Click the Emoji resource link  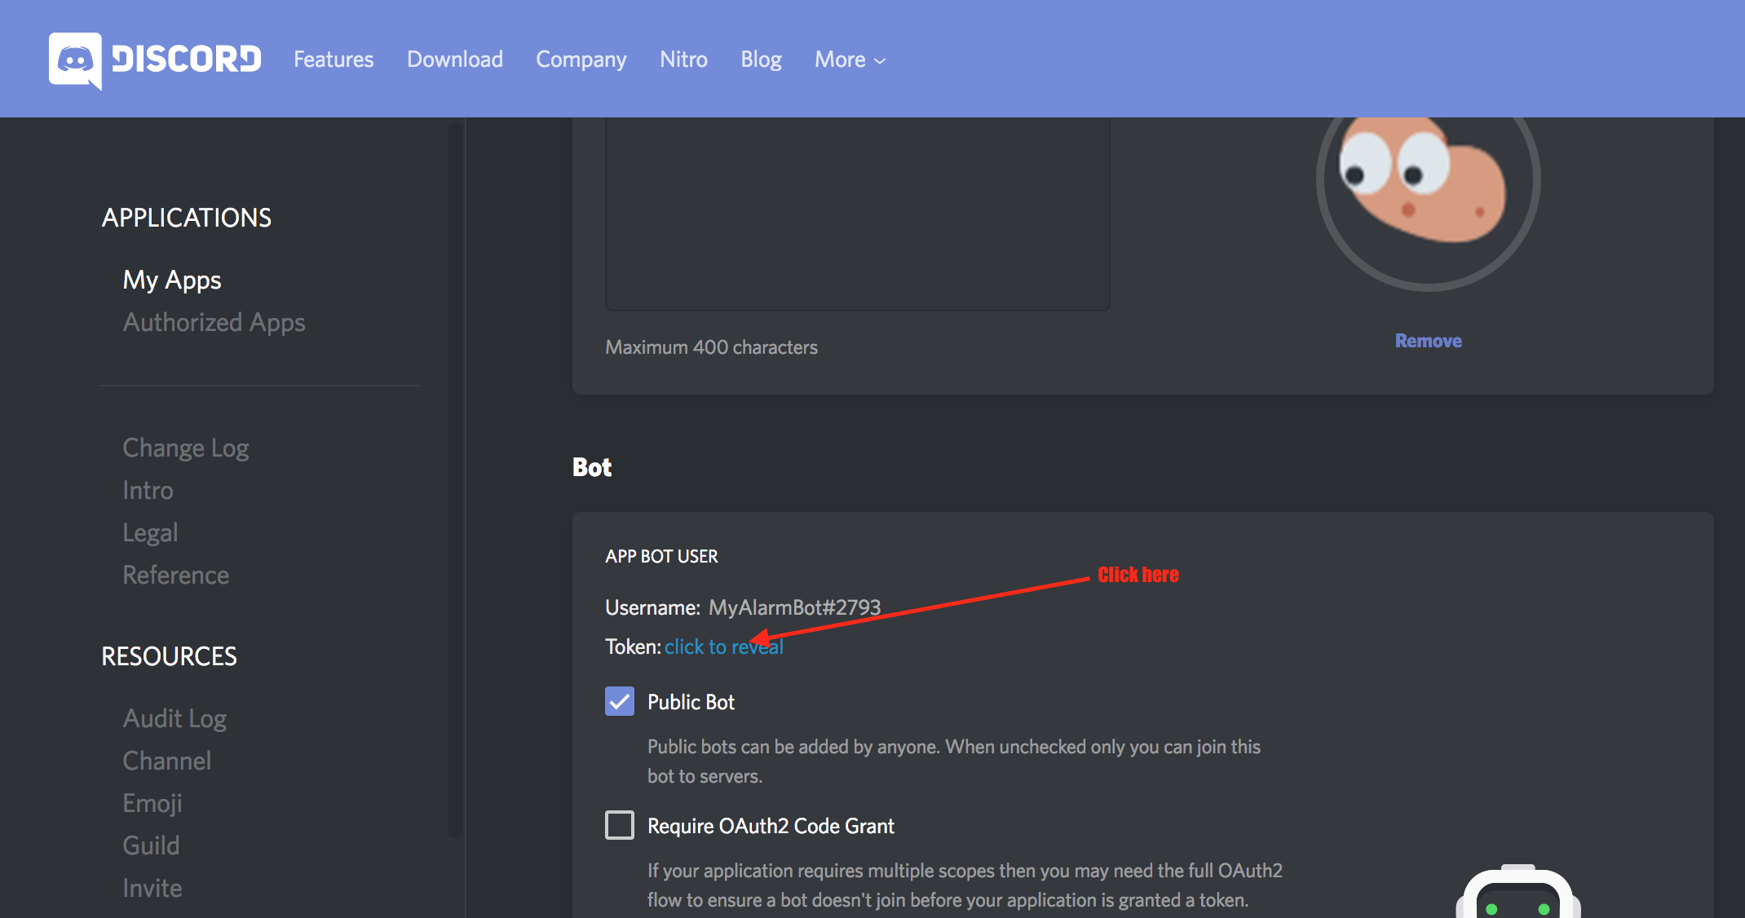153,804
